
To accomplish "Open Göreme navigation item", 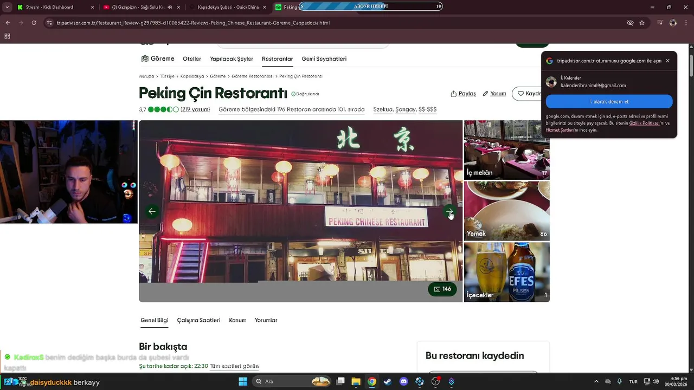I will click(x=158, y=58).
